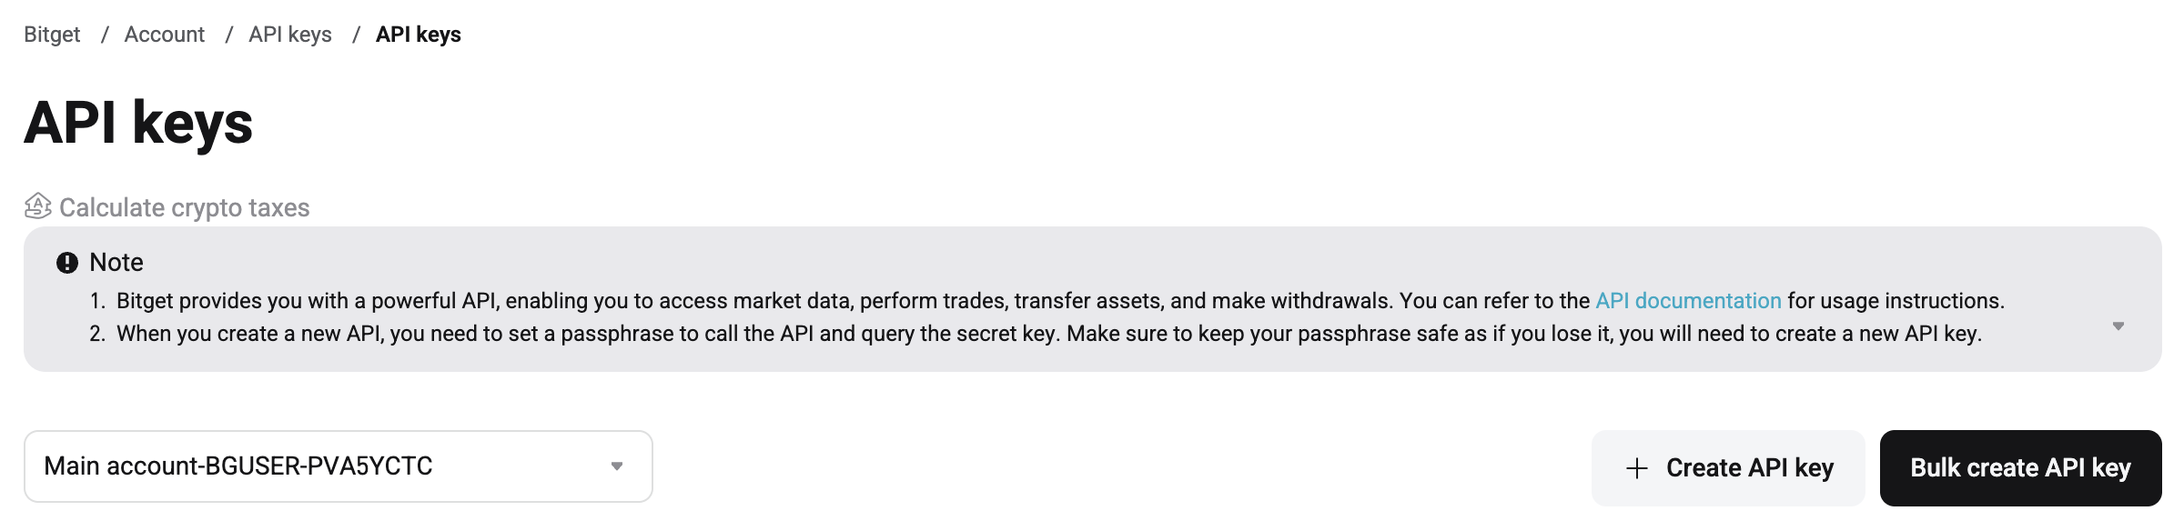Click the plus icon on Create API key

pos(1636,467)
